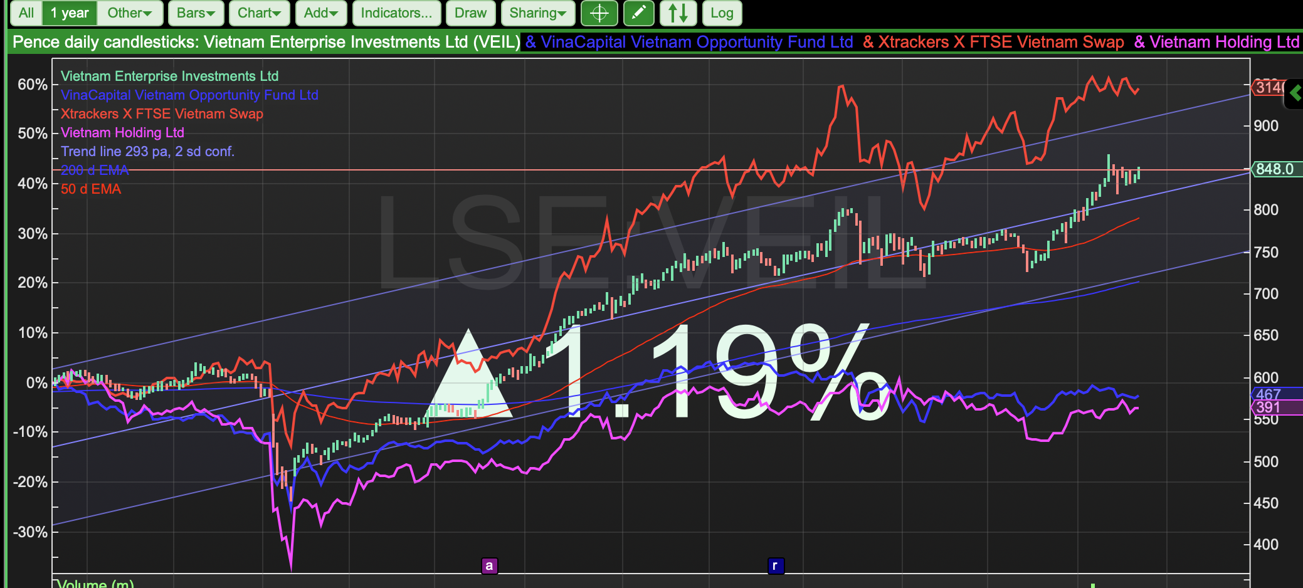Click the red 314 price label
This screenshot has height=588, width=1303.
(1269, 87)
